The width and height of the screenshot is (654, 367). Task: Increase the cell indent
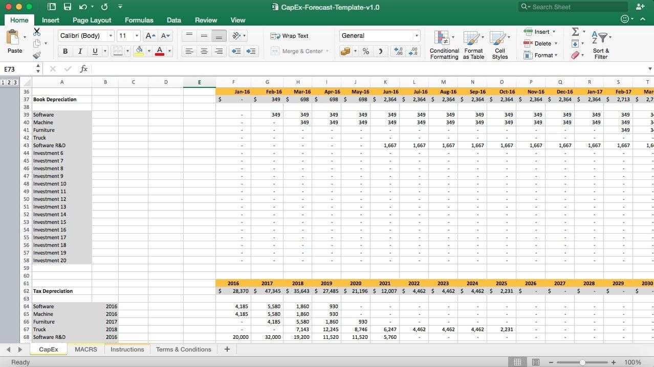[x=251, y=51]
